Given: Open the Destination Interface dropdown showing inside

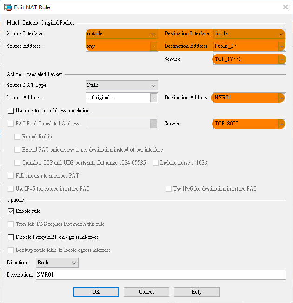Looking at the screenshot, I should coord(249,34).
